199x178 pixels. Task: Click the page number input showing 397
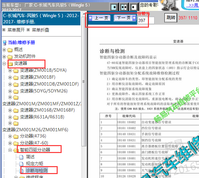pyautogui.click(x=146, y=20)
